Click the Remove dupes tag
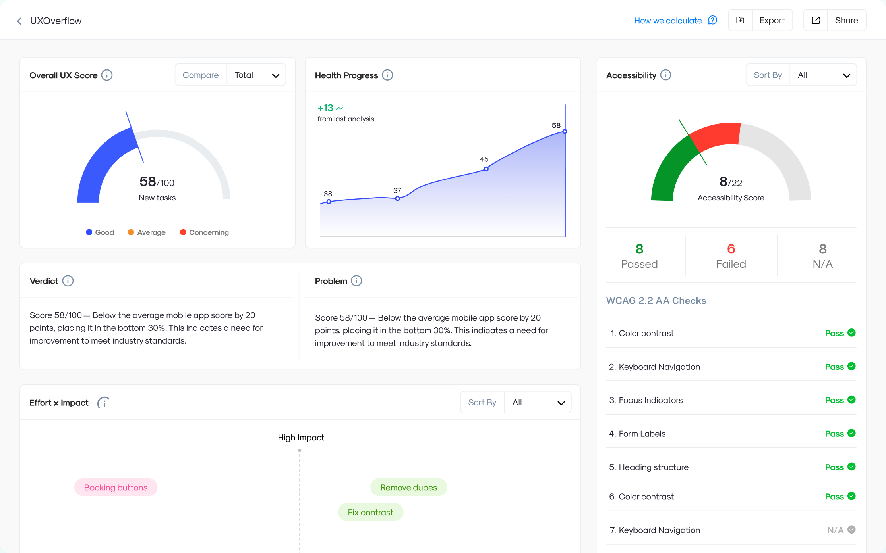 pyautogui.click(x=408, y=487)
